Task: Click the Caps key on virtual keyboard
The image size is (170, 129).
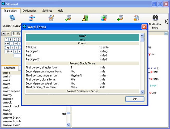Action: (8, 47)
